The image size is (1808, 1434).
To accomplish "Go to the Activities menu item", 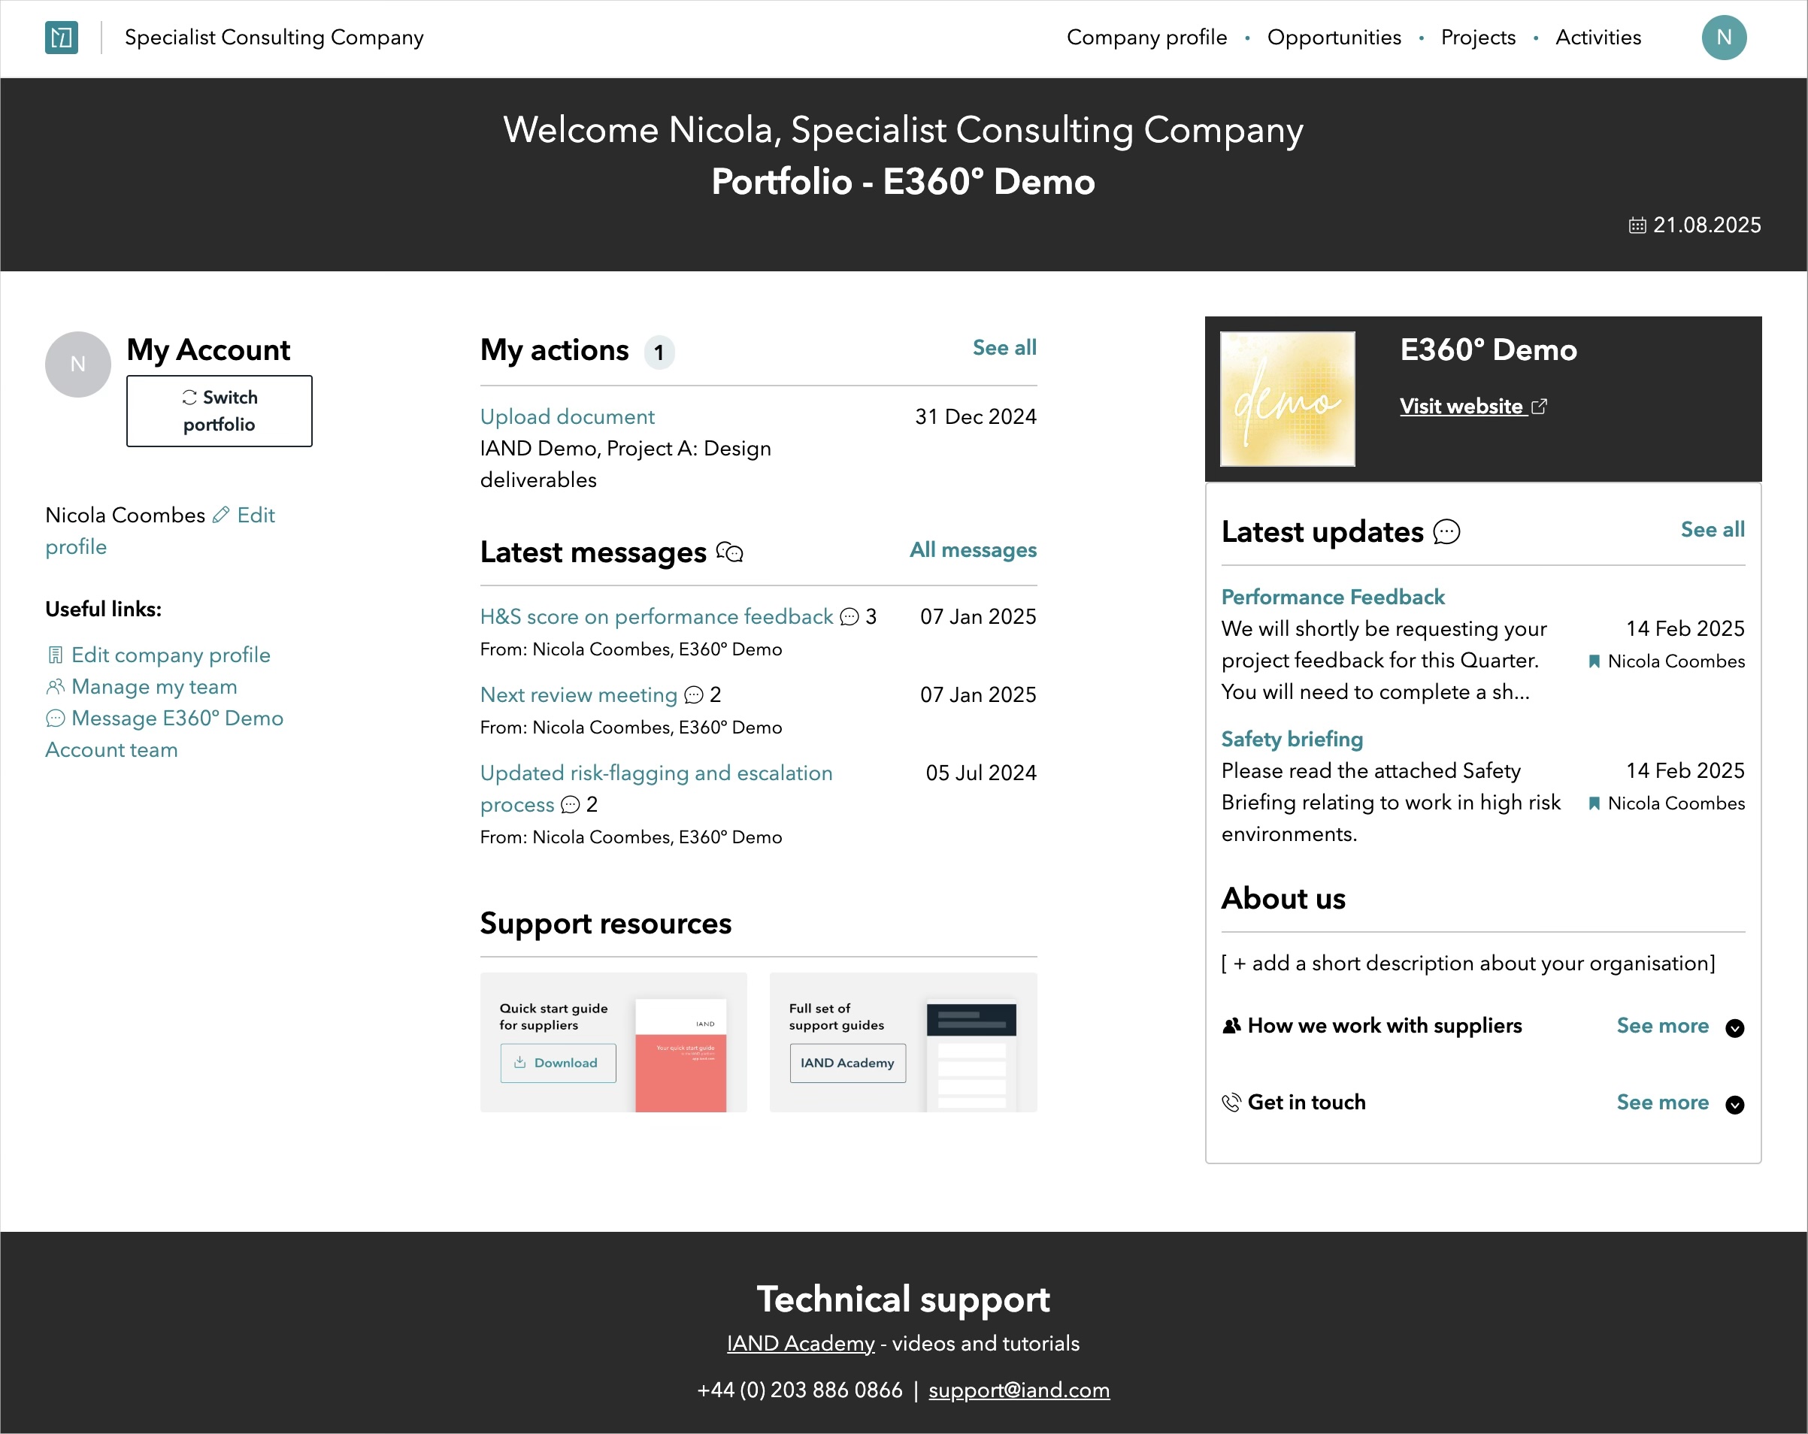I will (x=1598, y=38).
